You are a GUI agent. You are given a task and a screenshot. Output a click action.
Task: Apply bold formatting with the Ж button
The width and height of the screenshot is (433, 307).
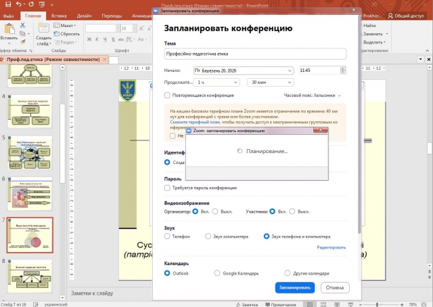pyautogui.click(x=89, y=39)
